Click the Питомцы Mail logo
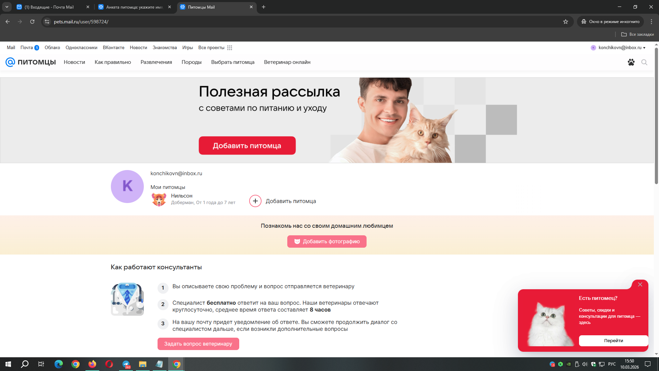659x371 pixels. tap(31, 62)
